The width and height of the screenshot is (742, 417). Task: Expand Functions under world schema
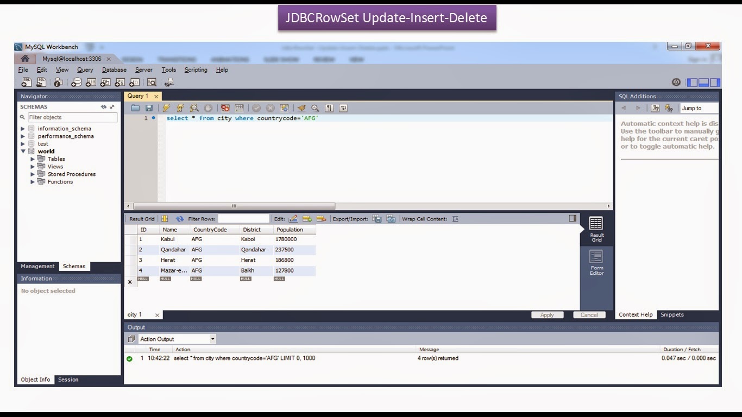pyautogui.click(x=33, y=182)
